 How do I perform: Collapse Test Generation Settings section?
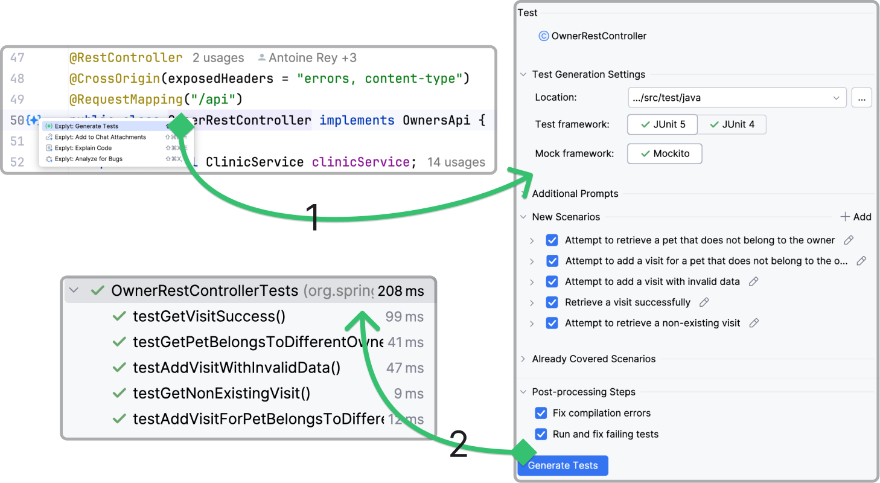coord(523,75)
